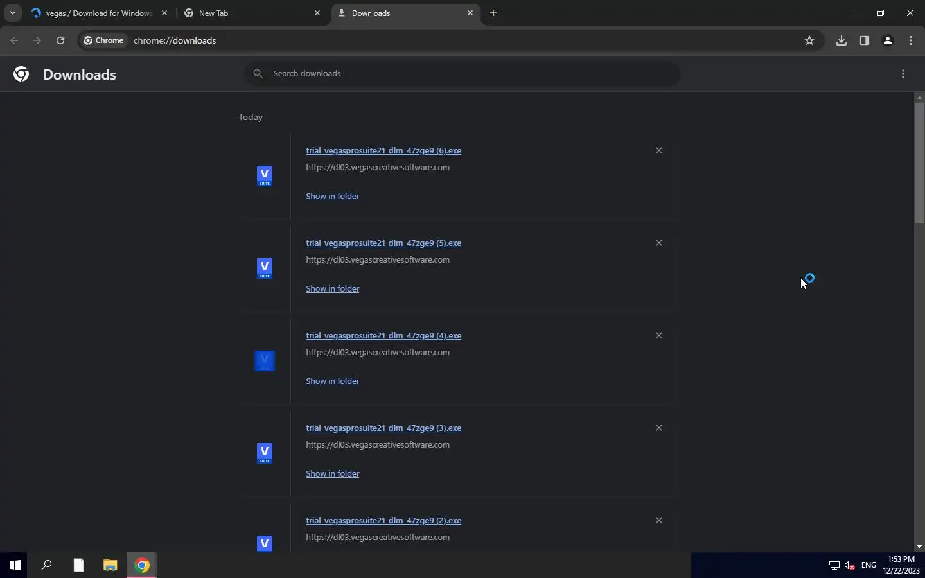The height and width of the screenshot is (578, 925).
Task: Close the vegas Download for Windows tab
Action: pos(164,13)
